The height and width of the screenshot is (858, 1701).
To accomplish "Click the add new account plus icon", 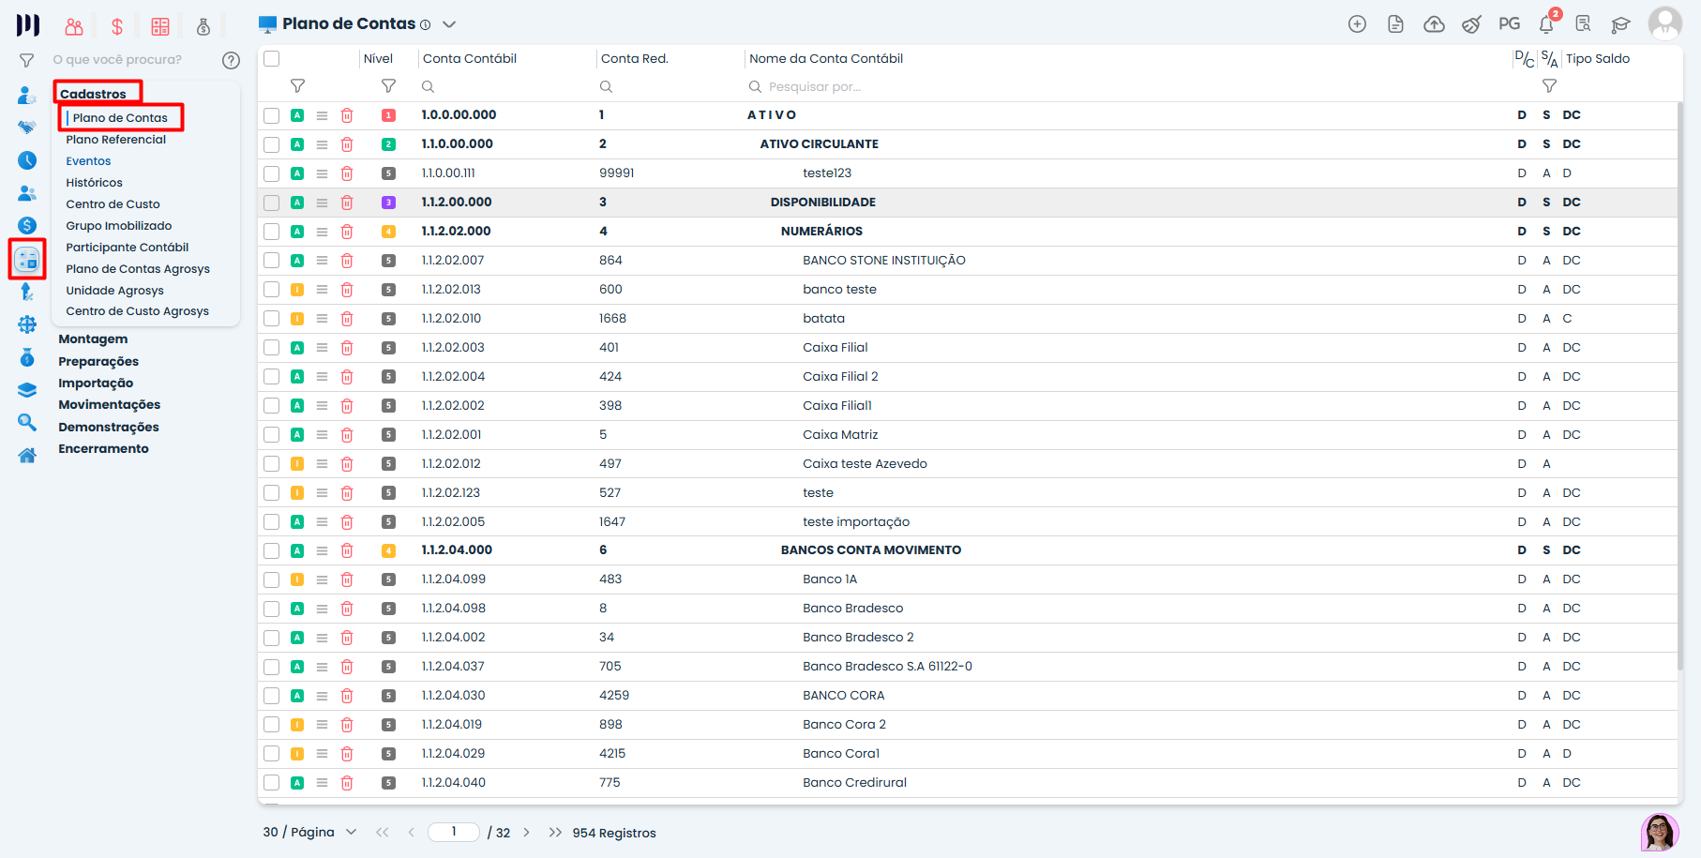I will [x=1357, y=24].
